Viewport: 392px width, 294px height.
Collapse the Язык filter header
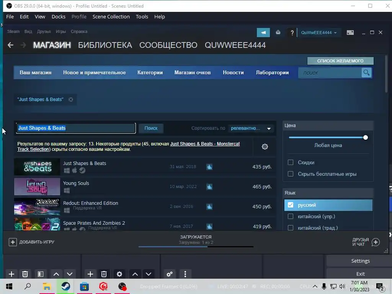pyautogui.click(x=328, y=193)
